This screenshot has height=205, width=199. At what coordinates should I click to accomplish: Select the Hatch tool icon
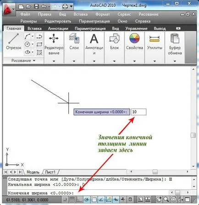point(39,52)
